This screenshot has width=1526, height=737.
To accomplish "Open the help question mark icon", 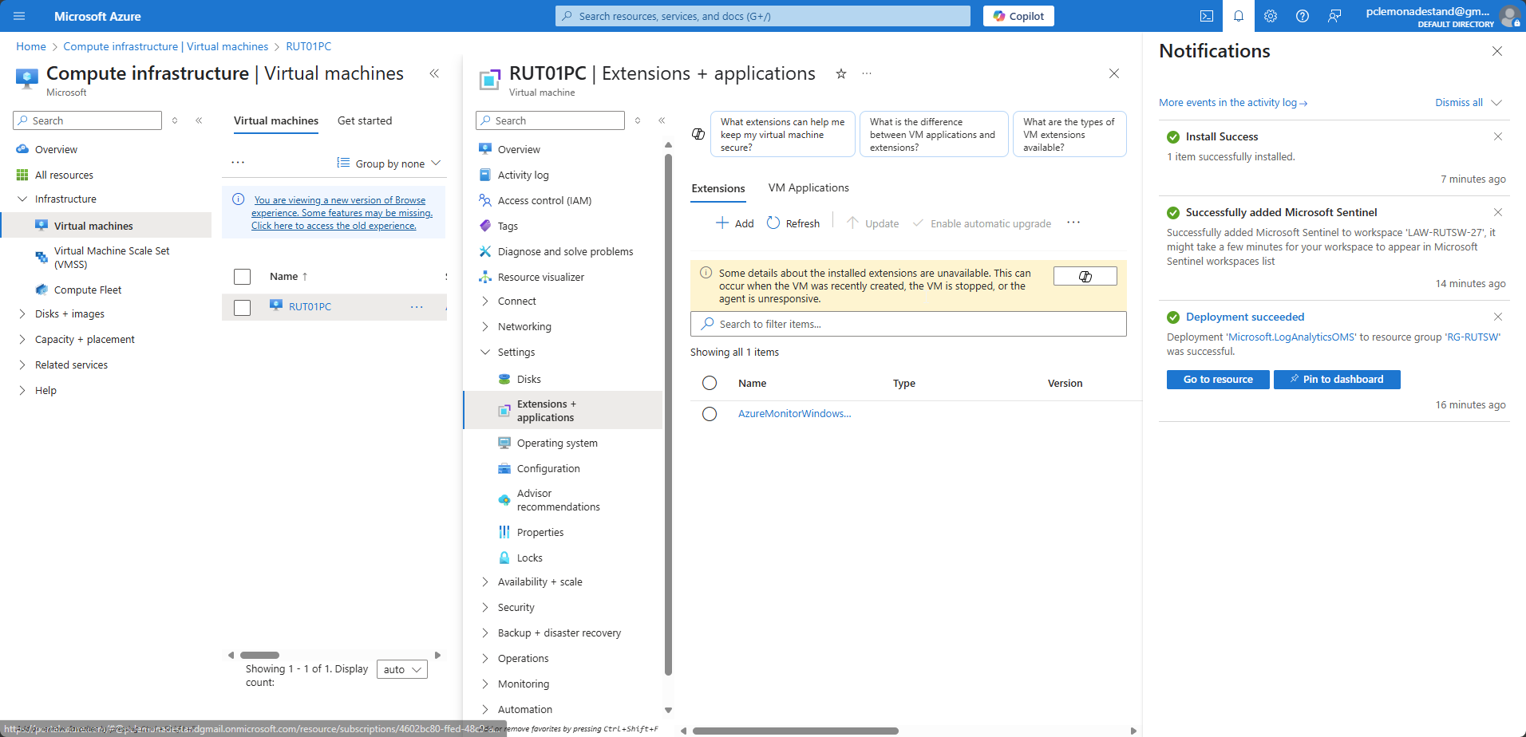I will (1303, 16).
